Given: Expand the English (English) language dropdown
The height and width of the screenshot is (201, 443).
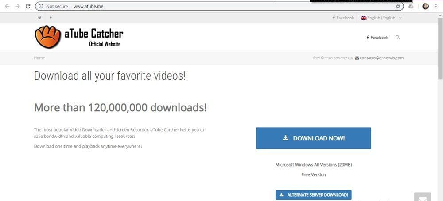Looking at the screenshot, I should [x=381, y=18].
